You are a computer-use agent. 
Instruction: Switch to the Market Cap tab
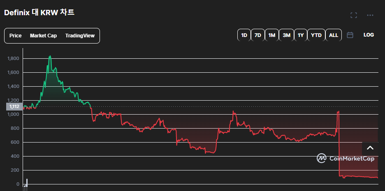(x=43, y=36)
